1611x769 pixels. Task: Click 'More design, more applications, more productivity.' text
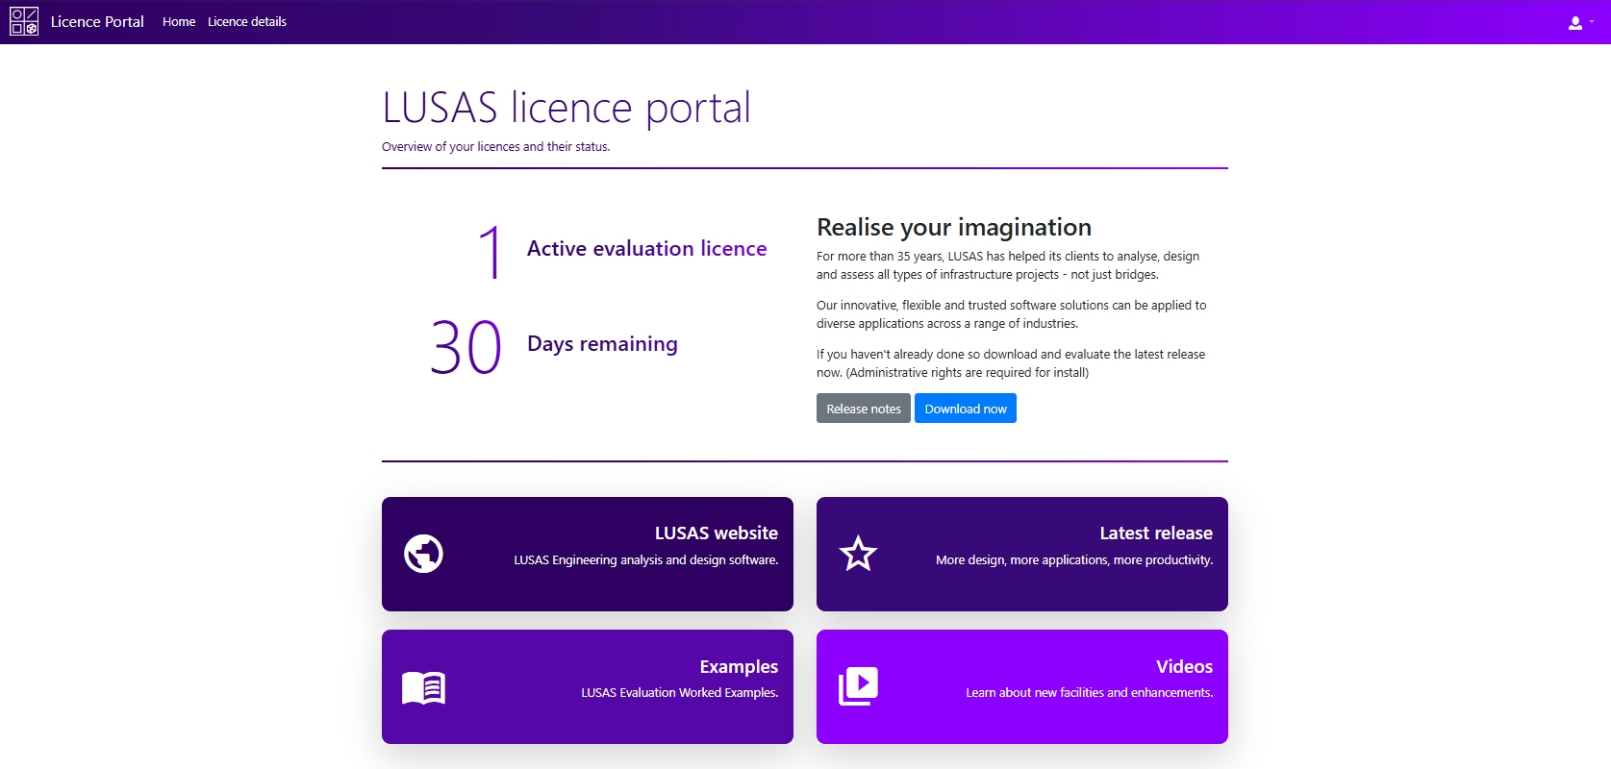1074,560
